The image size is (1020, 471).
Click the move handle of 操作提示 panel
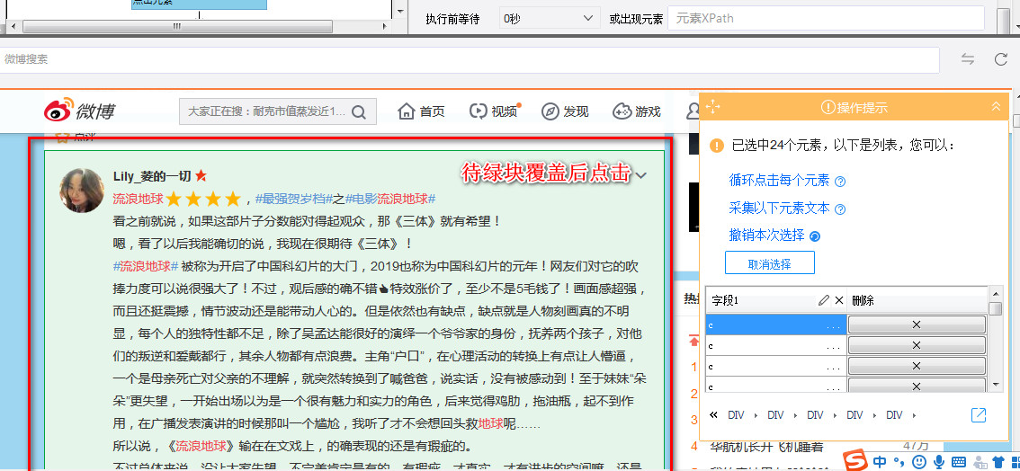pyautogui.click(x=712, y=107)
